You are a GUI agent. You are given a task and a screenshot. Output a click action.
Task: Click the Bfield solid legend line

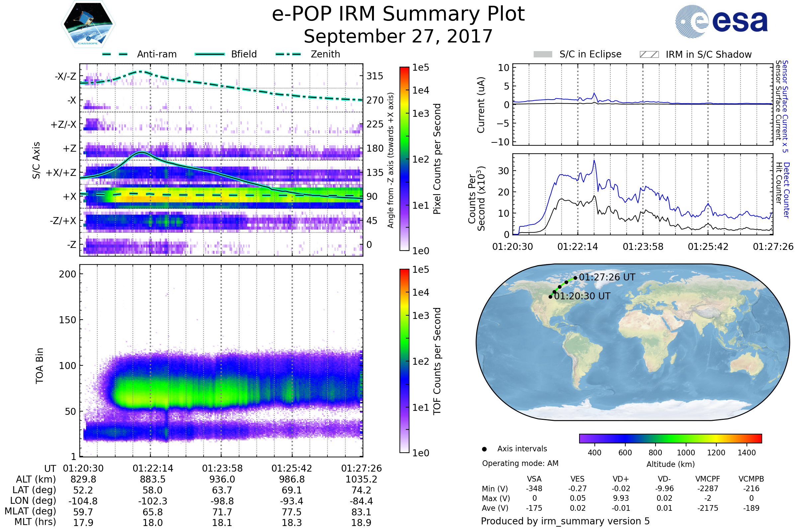click(210, 54)
